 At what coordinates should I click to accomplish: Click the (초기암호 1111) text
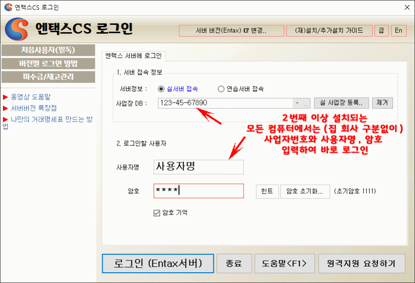point(355,191)
